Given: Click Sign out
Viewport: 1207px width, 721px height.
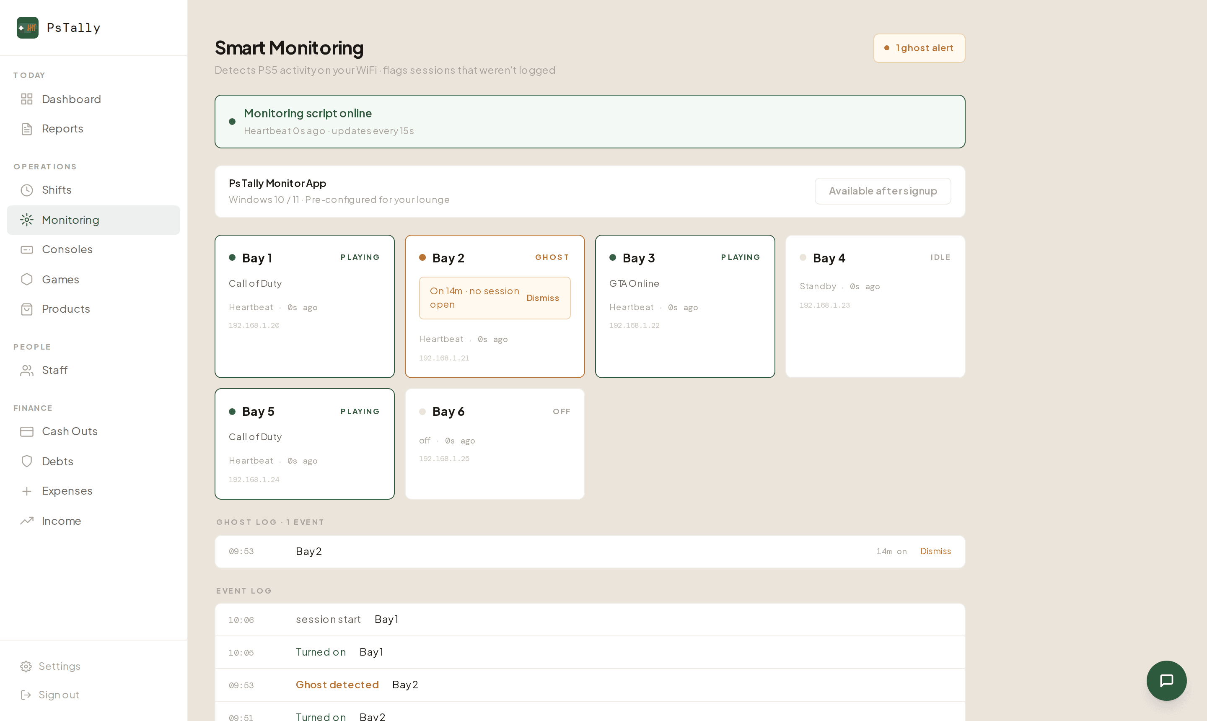Looking at the screenshot, I should point(93,695).
